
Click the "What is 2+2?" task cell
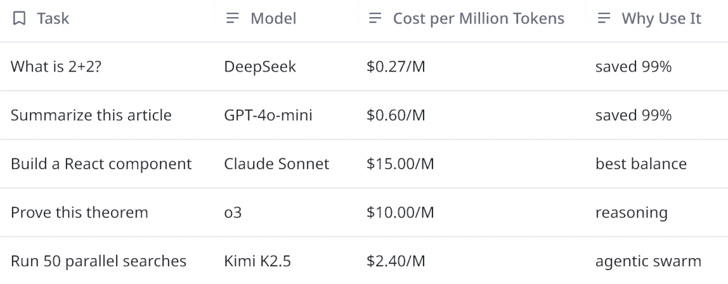(56, 67)
